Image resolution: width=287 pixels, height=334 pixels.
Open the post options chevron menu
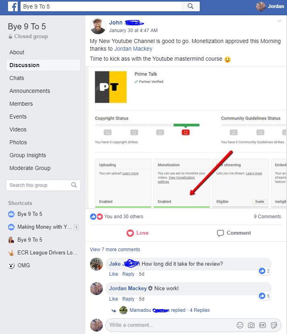(279, 21)
